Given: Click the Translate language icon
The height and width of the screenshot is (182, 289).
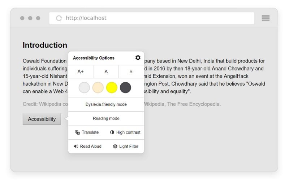Looking at the screenshot, I should [x=77, y=132].
